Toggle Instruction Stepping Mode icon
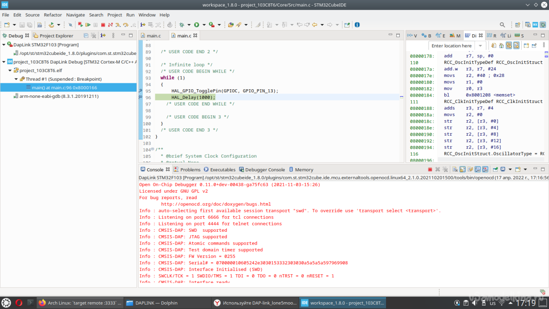 pos(142,25)
